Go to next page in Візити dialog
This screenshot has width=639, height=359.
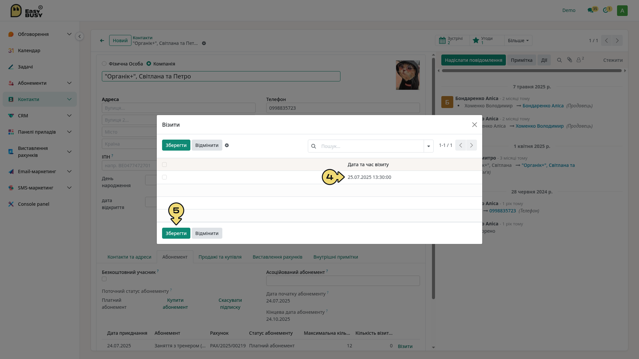472,145
